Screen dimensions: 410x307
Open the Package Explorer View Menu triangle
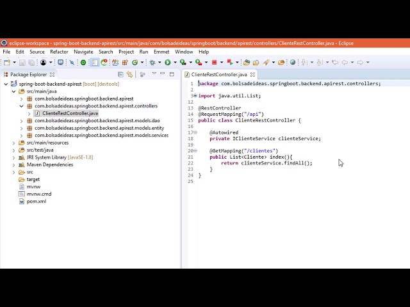click(154, 74)
